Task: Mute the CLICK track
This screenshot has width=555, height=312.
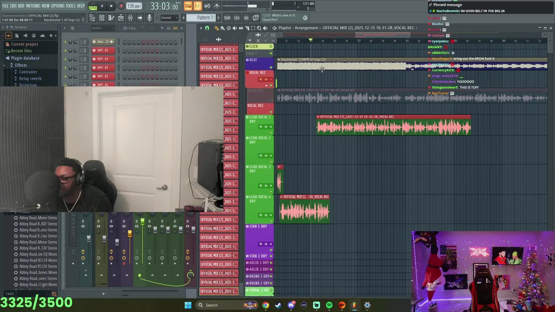Action: pos(271,46)
